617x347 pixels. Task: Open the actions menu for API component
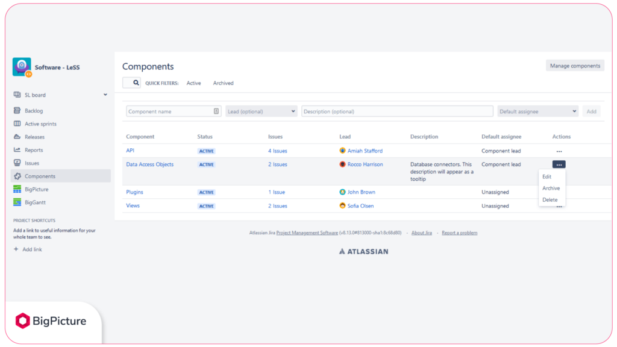[559, 151]
